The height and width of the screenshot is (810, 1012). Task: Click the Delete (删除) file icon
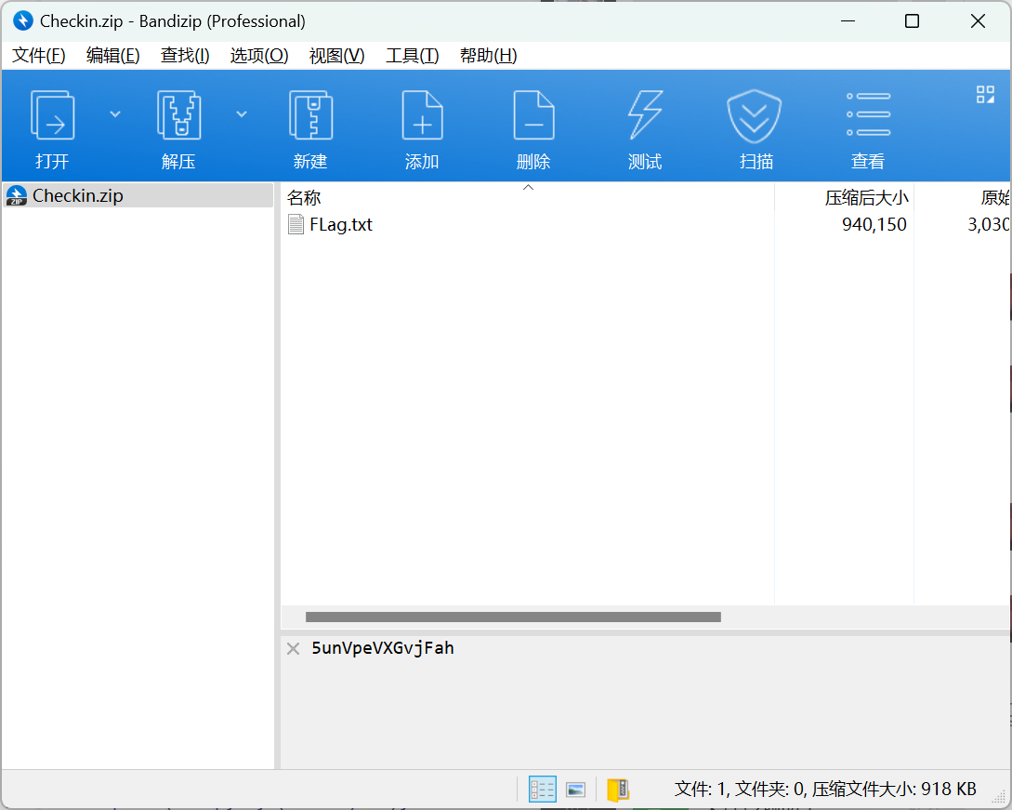[533, 115]
